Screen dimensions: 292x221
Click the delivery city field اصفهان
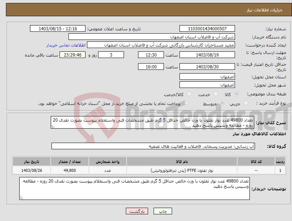(x=207, y=85)
